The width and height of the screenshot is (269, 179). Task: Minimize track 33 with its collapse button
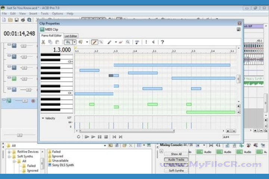pos(9,78)
